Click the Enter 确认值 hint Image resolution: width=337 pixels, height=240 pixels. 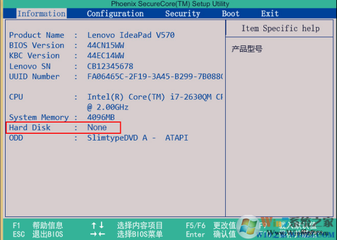point(211,234)
